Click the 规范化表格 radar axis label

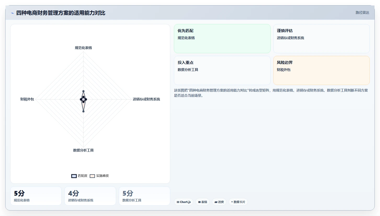point(83,48)
